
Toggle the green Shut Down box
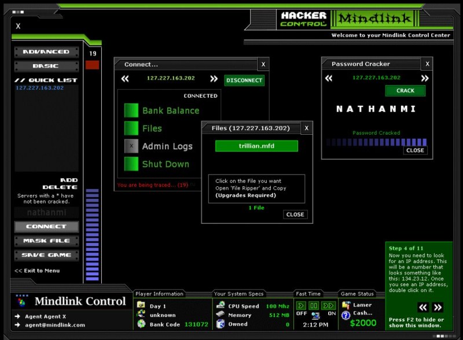(131, 164)
